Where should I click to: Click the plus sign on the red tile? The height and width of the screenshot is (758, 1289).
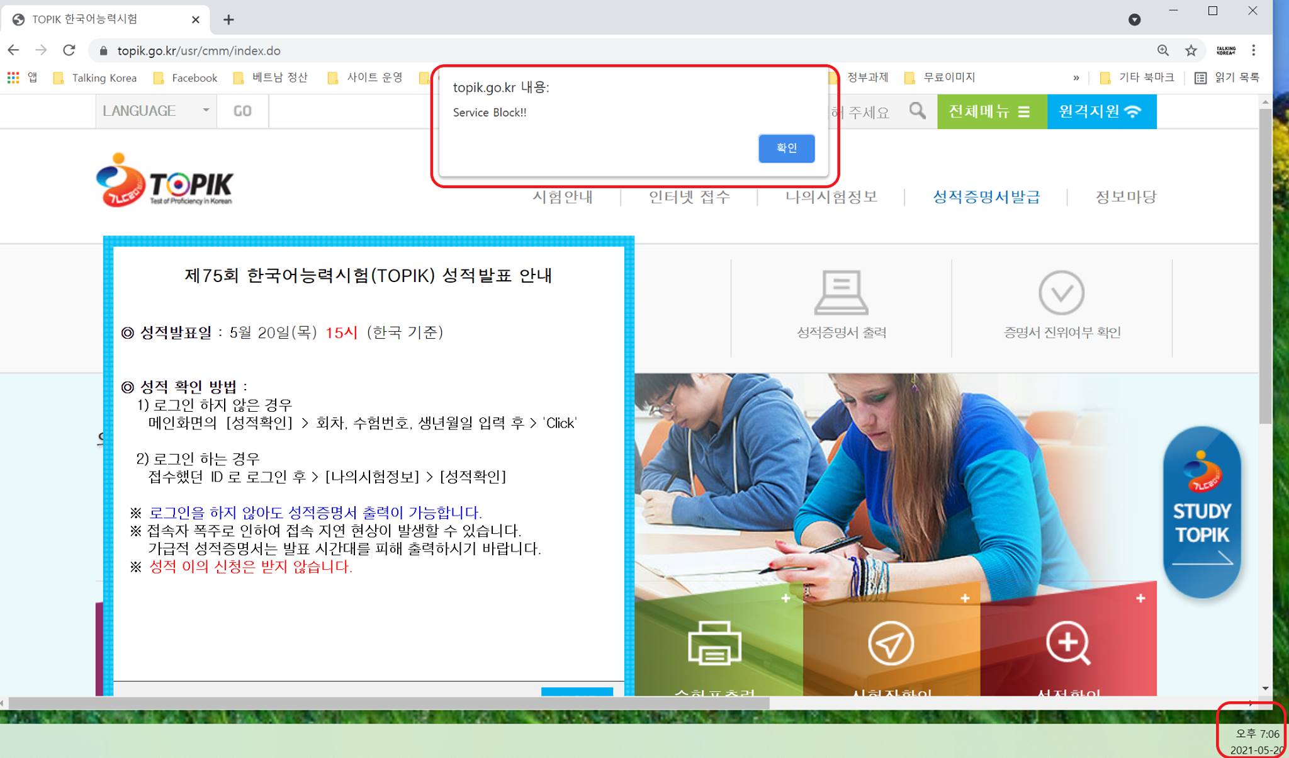pyautogui.click(x=1140, y=598)
